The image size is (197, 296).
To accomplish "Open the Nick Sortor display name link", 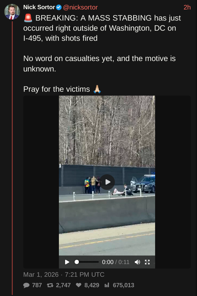I will point(39,7).
